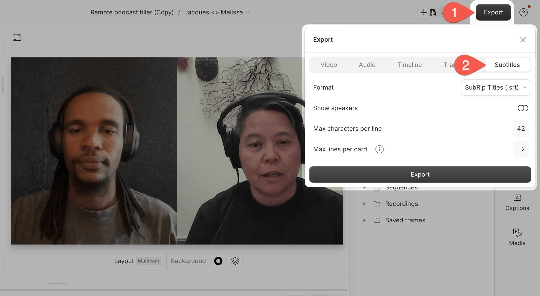Image resolution: width=540 pixels, height=296 pixels.
Task: Click the Max characters per line field
Action: click(x=521, y=129)
